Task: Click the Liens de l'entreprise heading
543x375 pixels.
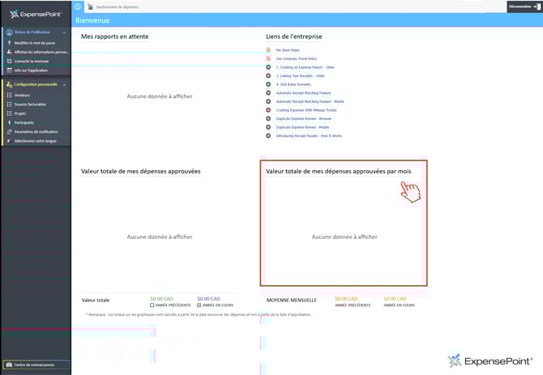Action: [x=293, y=36]
